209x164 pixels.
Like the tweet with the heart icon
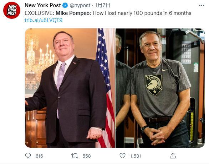point(122,156)
